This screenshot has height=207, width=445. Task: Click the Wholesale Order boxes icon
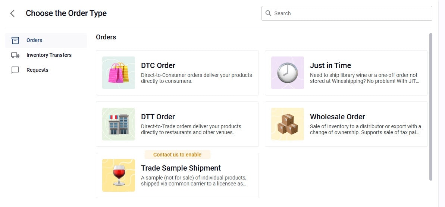pyautogui.click(x=288, y=124)
